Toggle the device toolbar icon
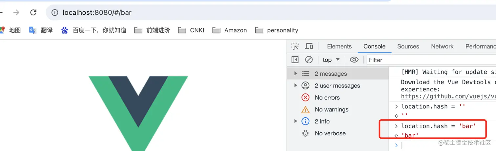 (309, 47)
